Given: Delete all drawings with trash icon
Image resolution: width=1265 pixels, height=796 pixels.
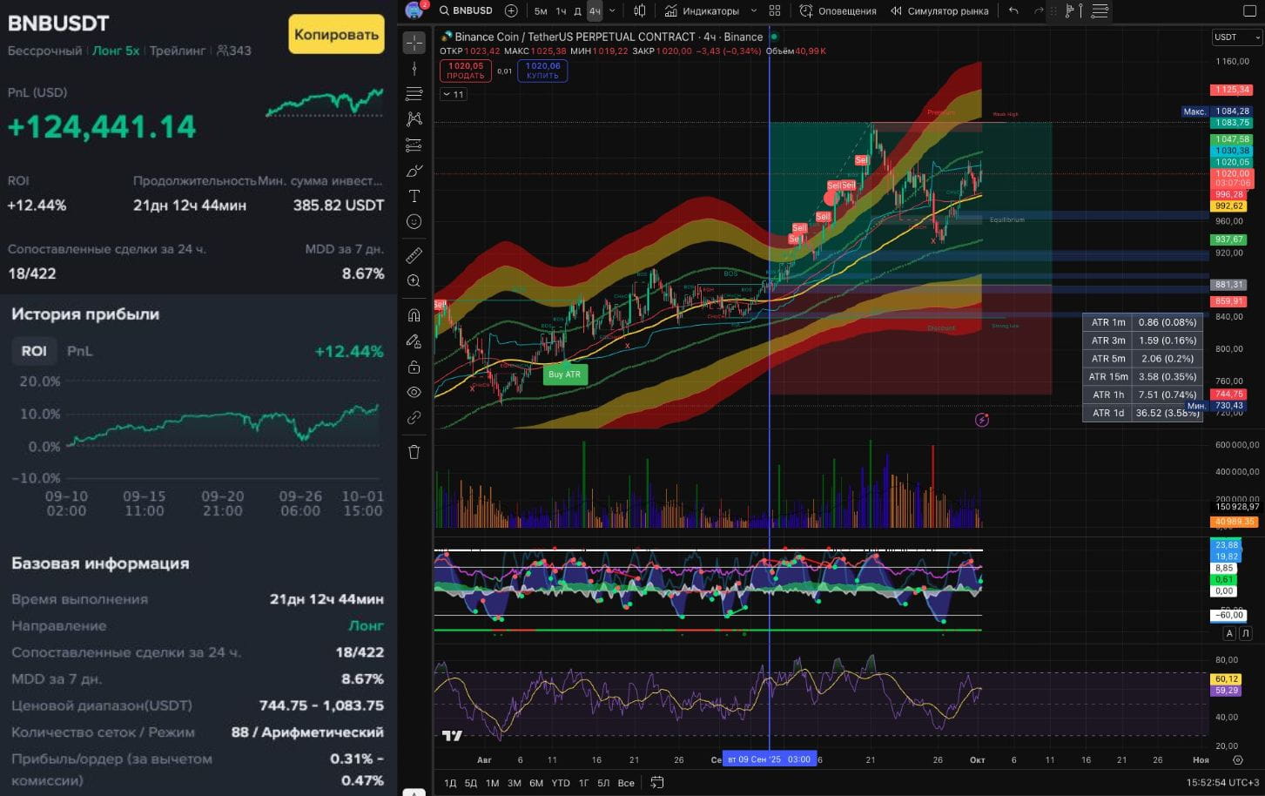Looking at the screenshot, I should (414, 451).
